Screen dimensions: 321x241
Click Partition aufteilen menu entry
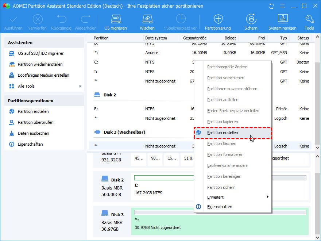pyautogui.click(x=233, y=100)
